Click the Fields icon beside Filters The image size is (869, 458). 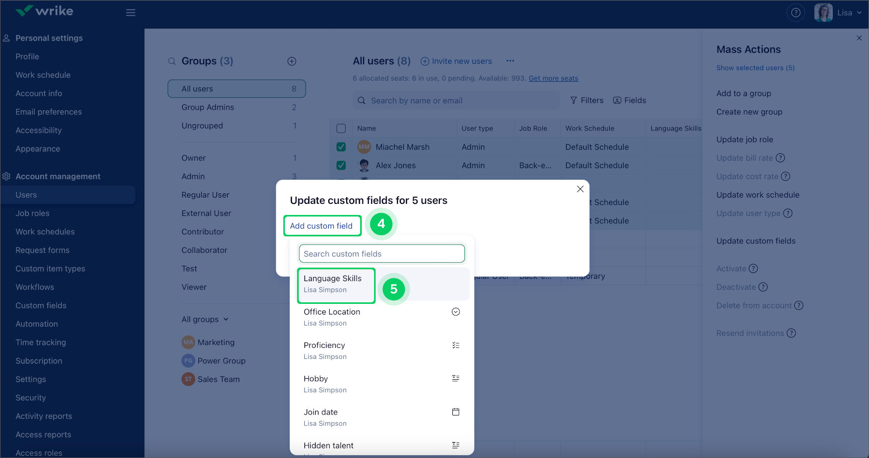tap(617, 100)
